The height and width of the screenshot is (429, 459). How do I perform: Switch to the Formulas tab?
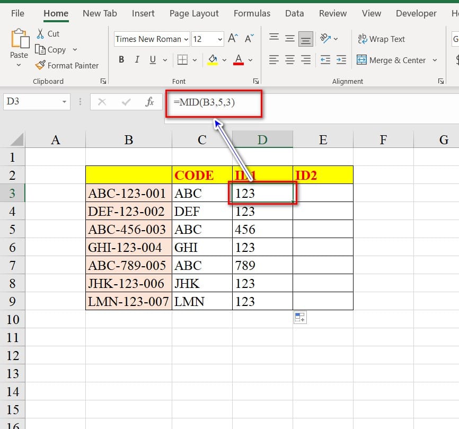[x=252, y=14]
